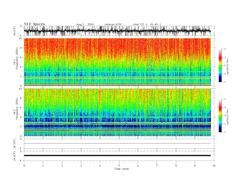Click the 'start UT = 16:40:1' text
Screen dimensions: 241x186
coord(147,24)
